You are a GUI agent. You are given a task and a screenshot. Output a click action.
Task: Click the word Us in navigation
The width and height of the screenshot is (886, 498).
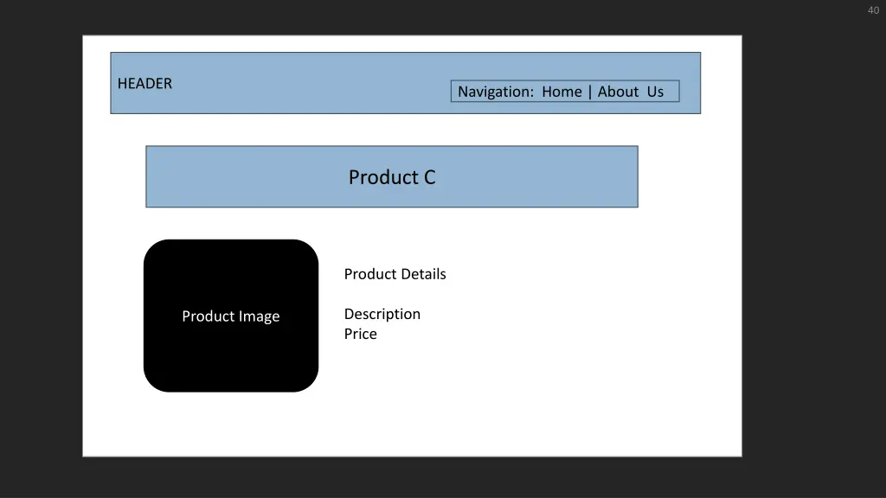coord(656,92)
